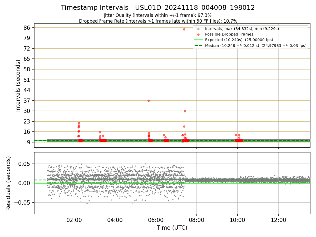Click the red dropped-frame point near 30 seconds
This screenshot has height=237, width=316.
[x=185, y=111]
